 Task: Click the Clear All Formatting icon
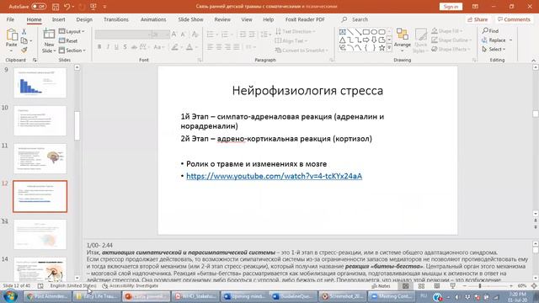(x=195, y=35)
